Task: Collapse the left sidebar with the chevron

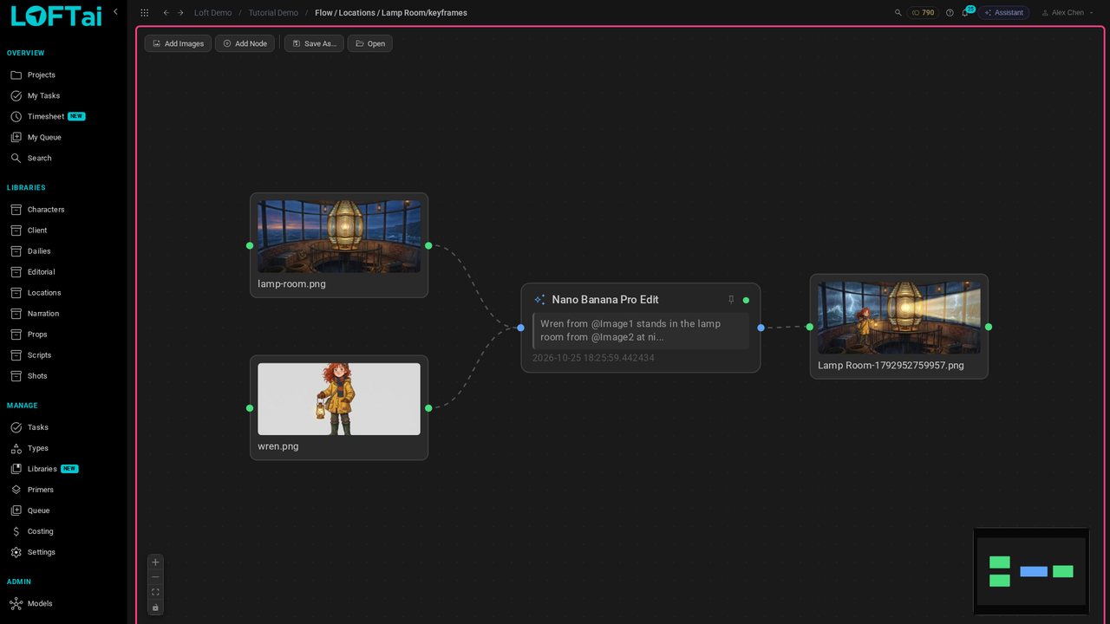Action: click(x=115, y=12)
